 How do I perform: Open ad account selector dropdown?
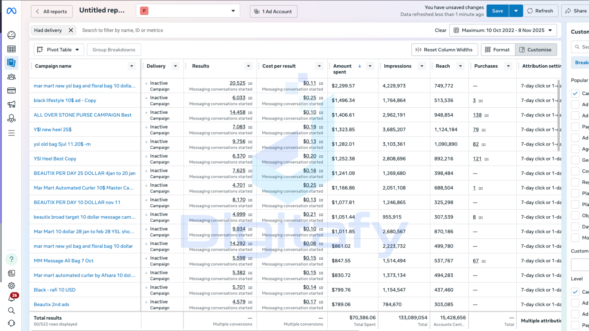(x=188, y=11)
